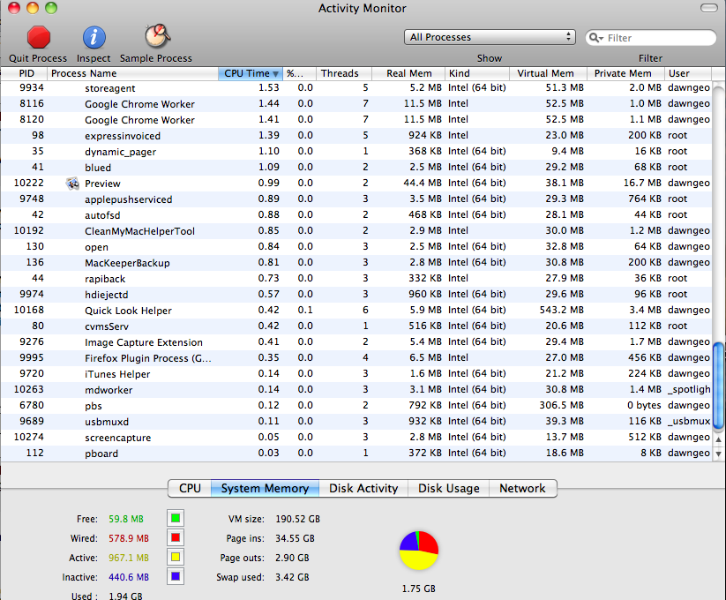726x600 pixels.
Task: Switch to the Network tab
Action: pos(523,489)
